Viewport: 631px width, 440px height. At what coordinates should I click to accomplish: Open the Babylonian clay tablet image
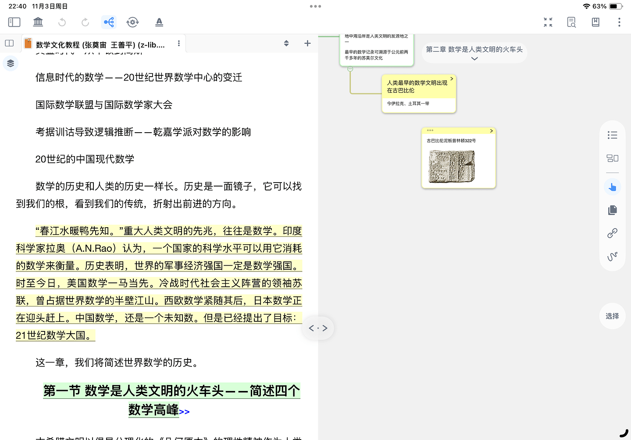point(452,166)
